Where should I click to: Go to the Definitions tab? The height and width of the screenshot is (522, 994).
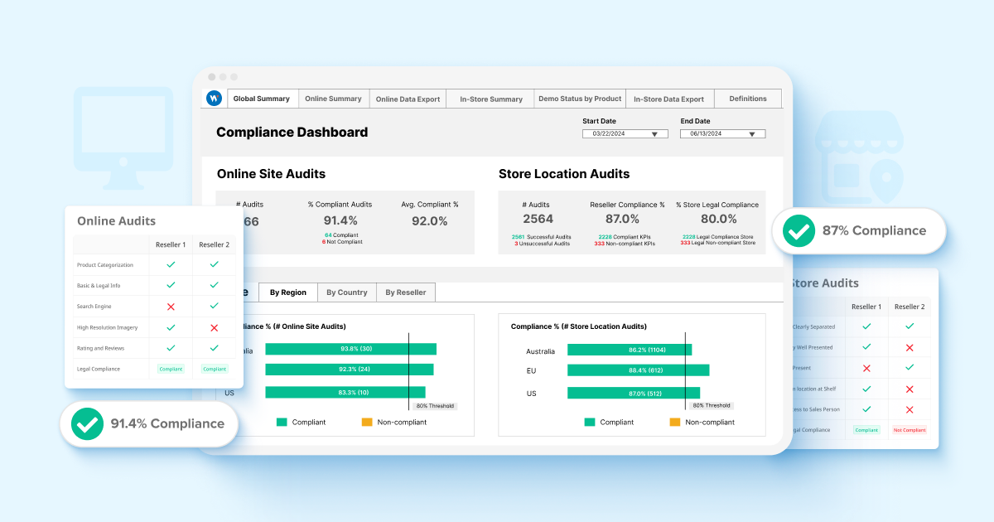click(x=747, y=99)
